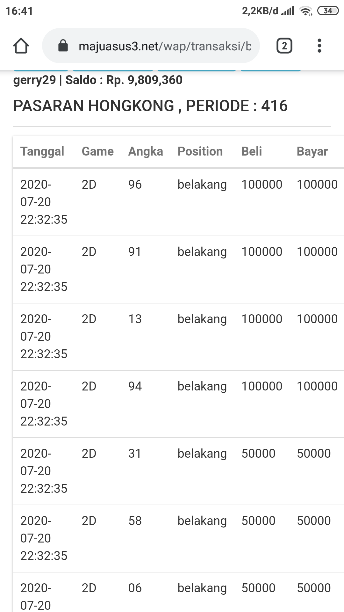Tap the padlock site security icon
Viewport: 344px width, 612px height.
[x=63, y=46]
